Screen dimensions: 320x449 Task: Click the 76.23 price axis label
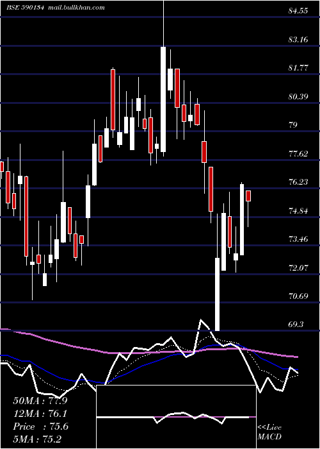(x=298, y=182)
